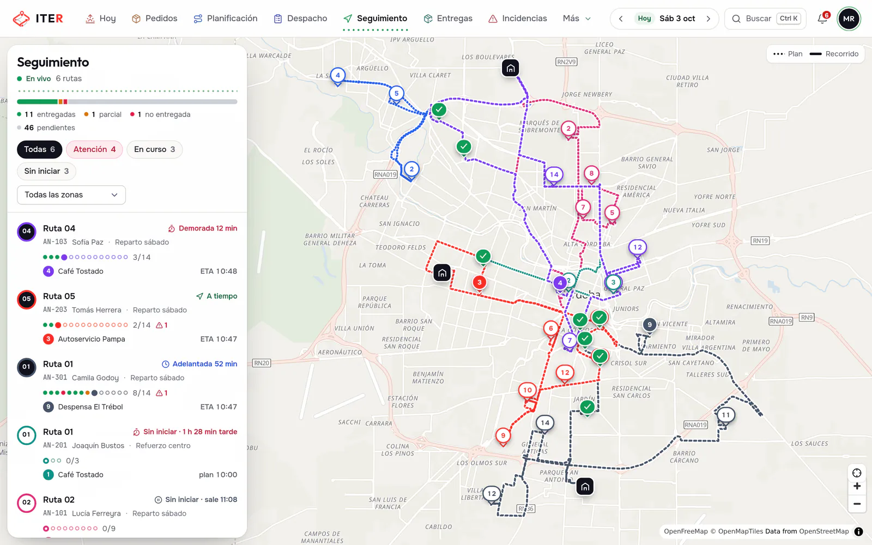Click Ruta 04 stop progress dots
This screenshot has width=872, height=545.
[x=86, y=257]
